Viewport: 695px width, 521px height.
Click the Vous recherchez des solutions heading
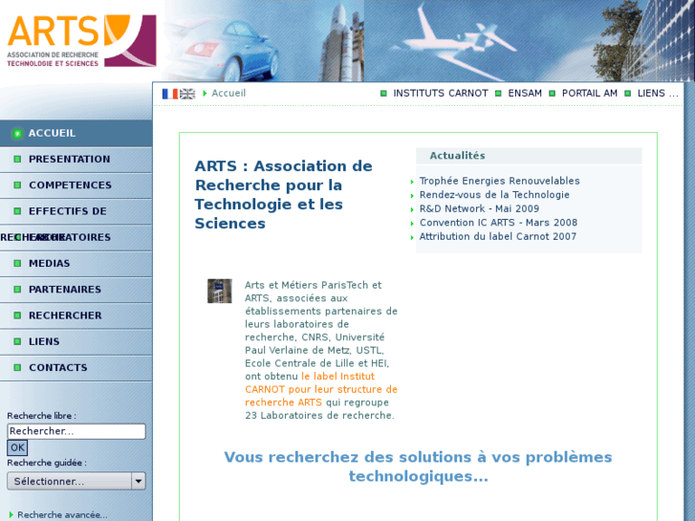click(418, 467)
